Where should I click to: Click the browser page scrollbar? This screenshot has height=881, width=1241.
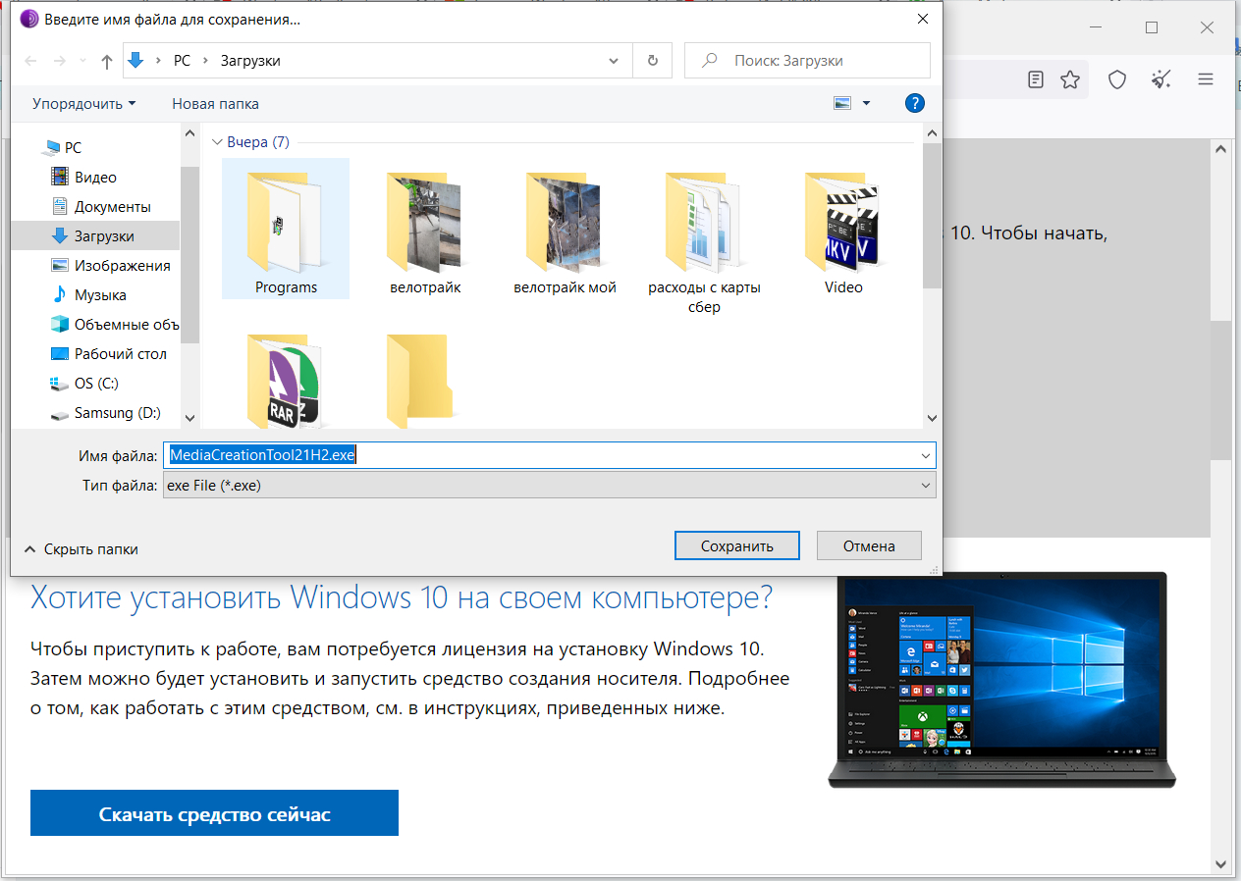(1220, 389)
